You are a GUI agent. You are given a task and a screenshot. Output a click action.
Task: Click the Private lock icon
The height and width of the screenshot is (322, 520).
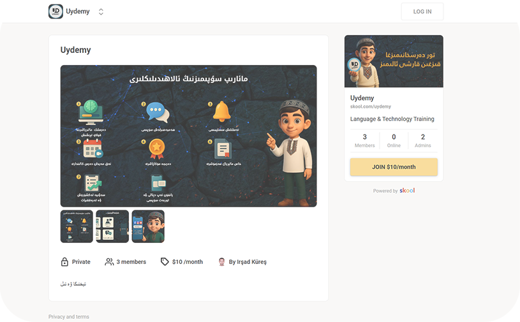64,261
